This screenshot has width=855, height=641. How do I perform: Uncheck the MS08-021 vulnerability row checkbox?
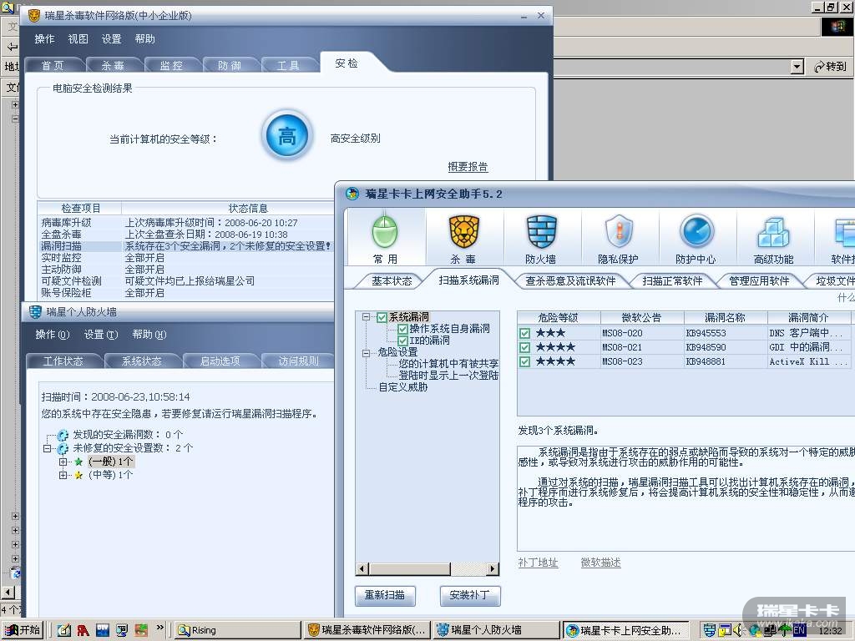point(524,347)
